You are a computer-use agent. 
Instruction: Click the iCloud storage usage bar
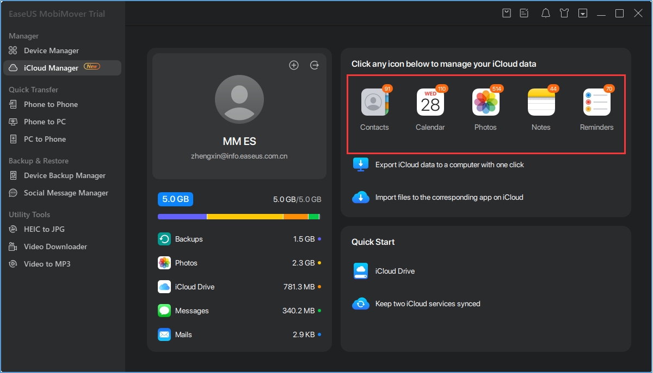pos(239,216)
